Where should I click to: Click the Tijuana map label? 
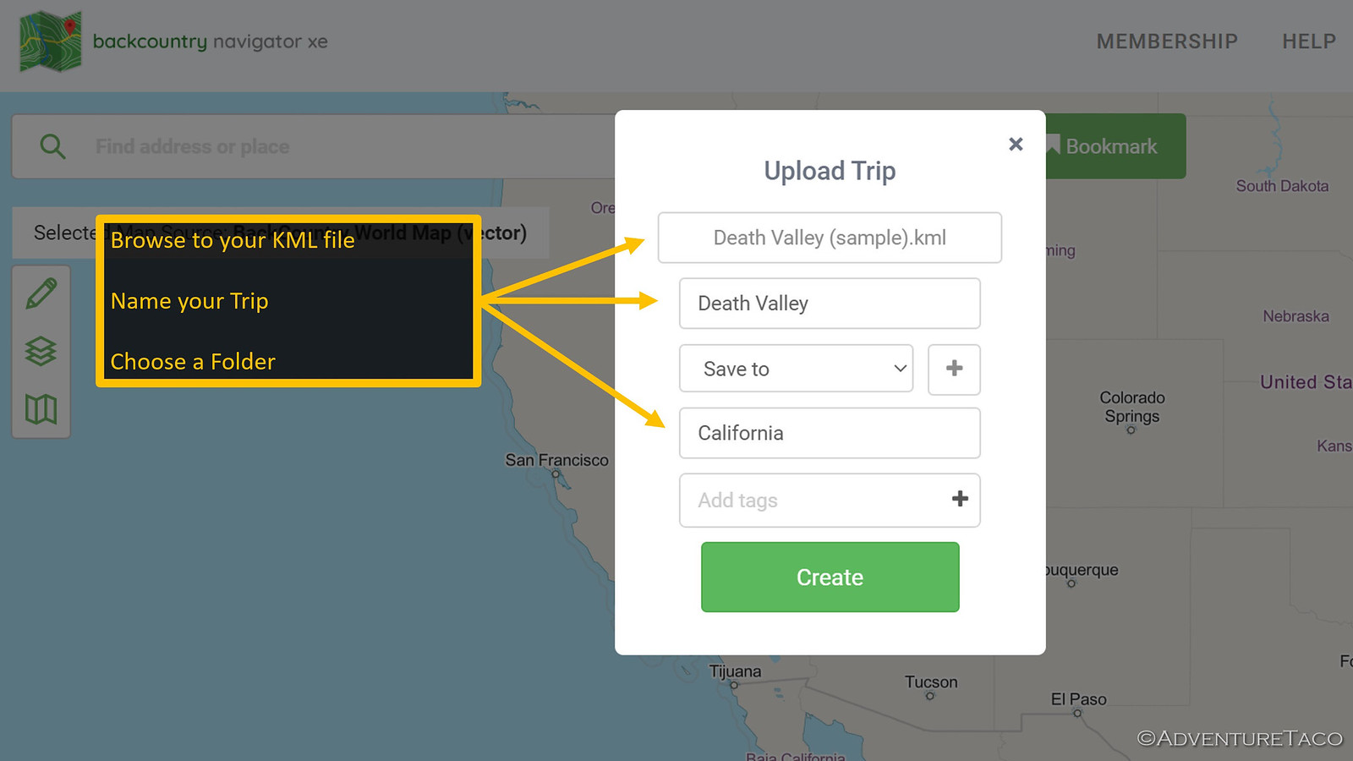pos(735,671)
